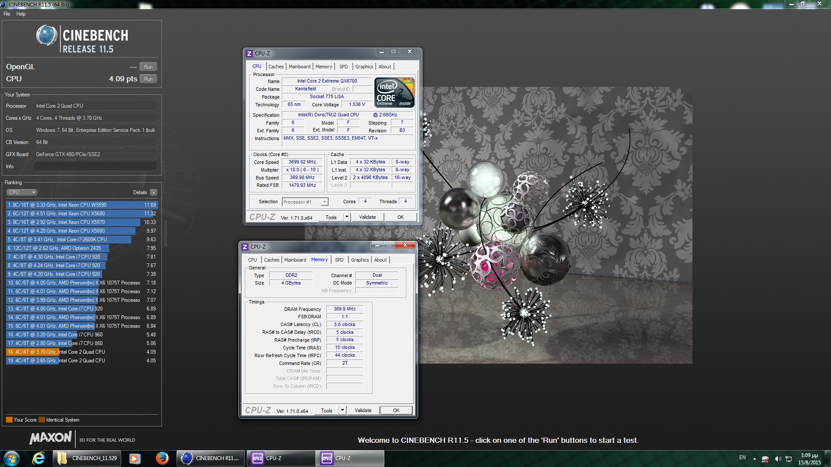The image size is (831, 467).
Task: Open Memory tab in upper CPU-Z
Action: [x=324, y=67]
